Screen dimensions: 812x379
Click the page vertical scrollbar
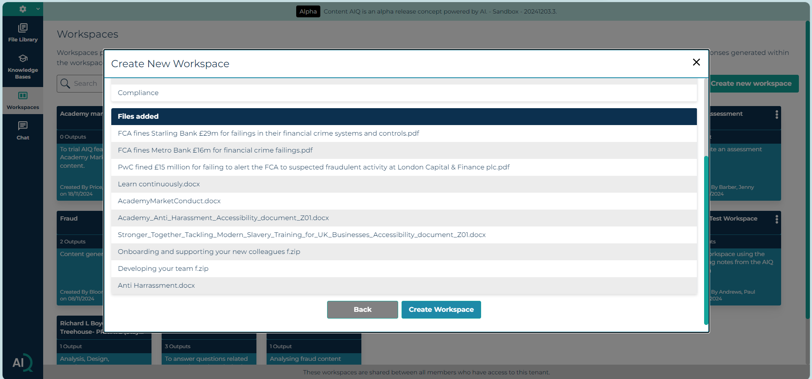point(808,169)
